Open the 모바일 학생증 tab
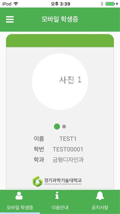This screenshot has width=120, height=214. point(20,208)
